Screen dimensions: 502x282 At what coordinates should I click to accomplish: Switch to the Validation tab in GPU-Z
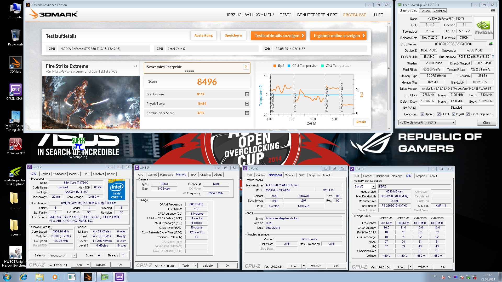click(439, 11)
